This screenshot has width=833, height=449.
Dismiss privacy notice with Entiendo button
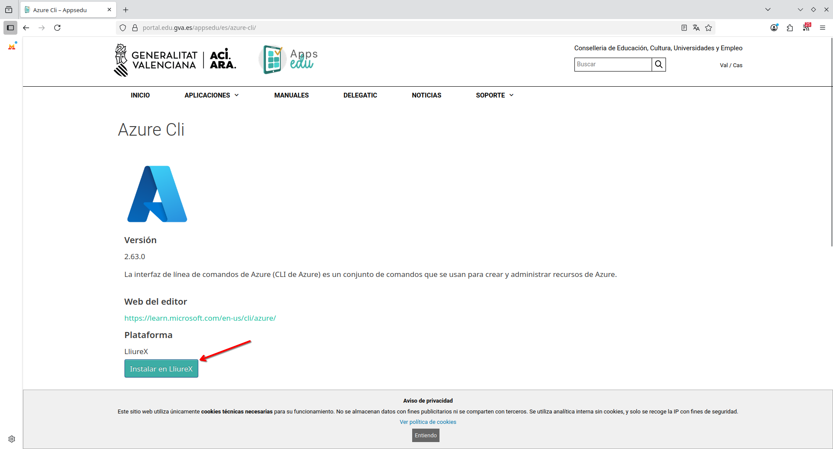426,435
